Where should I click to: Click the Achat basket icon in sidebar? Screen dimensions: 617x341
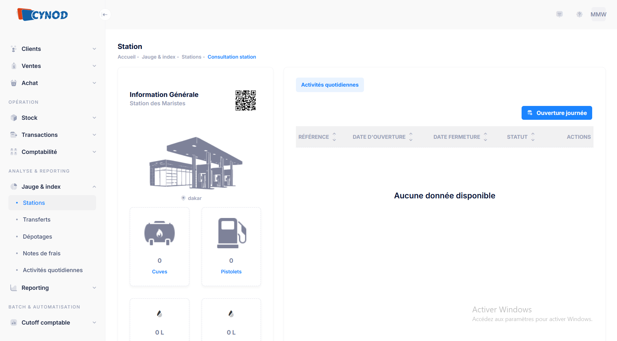point(14,83)
